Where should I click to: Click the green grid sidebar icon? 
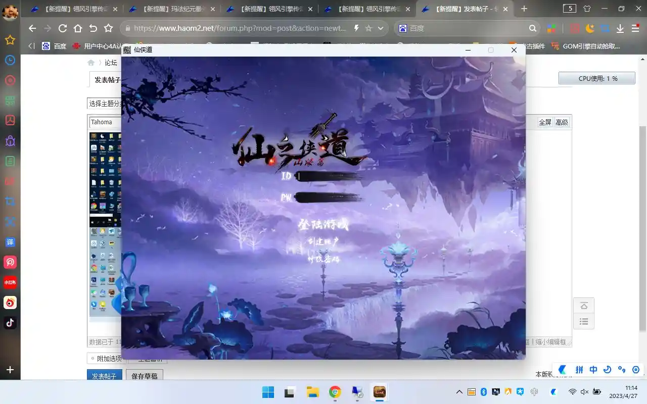tap(10, 100)
